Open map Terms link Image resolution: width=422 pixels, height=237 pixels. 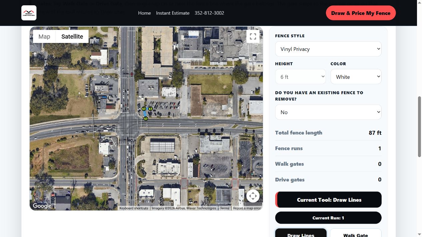tap(225, 208)
